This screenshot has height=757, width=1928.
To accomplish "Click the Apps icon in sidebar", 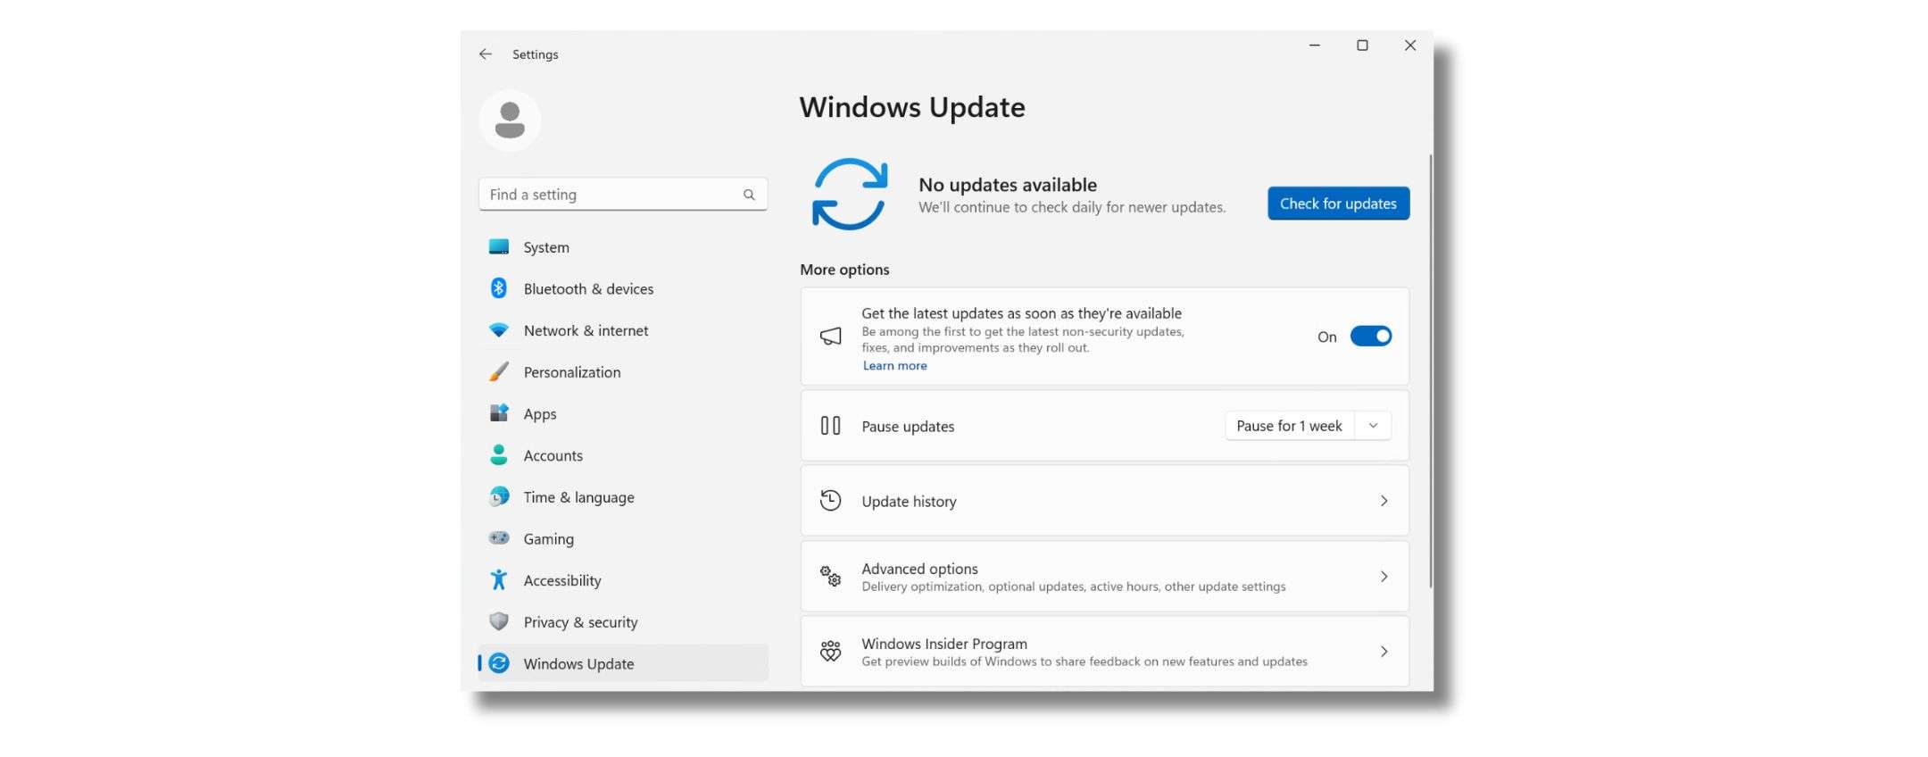I will point(499,413).
